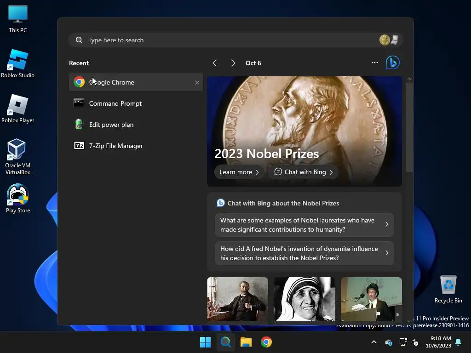Click the OneDrive cloud tray icon
The image size is (471, 353).
pos(388,342)
